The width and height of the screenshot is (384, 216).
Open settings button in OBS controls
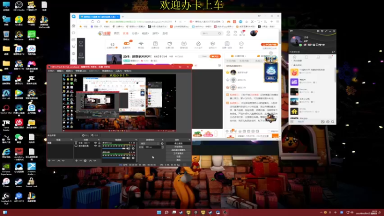click(178, 156)
